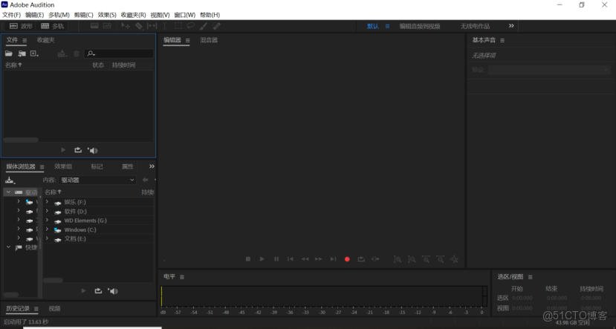Select the Paintbrush Selection tool
The height and width of the screenshot is (329, 616).
[x=204, y=26]
